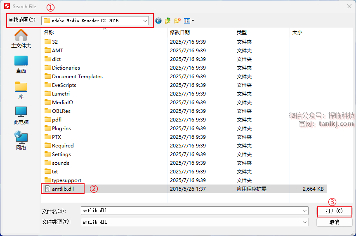Close the Search File dialog
356x236 pixels.
tap(349, 6)
